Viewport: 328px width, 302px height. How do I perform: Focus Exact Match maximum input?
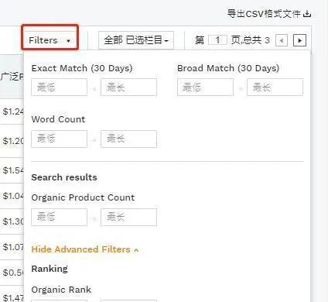click(x=128, y=88)
